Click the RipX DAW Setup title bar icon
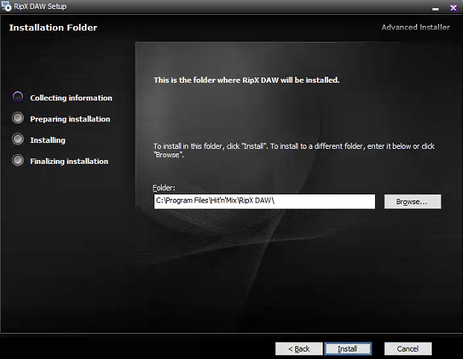This screenshot has width=463, height=359. click(6, 6)
